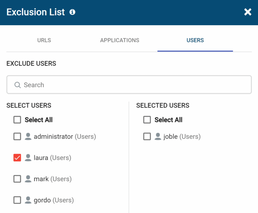Click the SELECT USERS heading

(29, 105)
